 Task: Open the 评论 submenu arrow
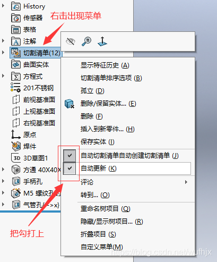click(186, 182)
